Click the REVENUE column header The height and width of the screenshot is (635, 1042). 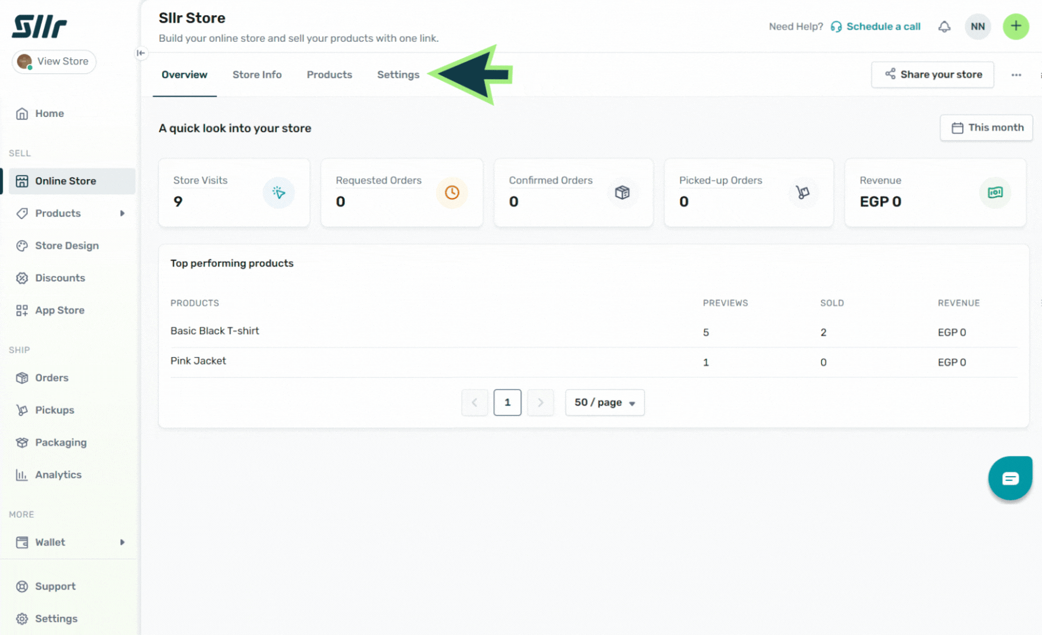pos(959,303)
